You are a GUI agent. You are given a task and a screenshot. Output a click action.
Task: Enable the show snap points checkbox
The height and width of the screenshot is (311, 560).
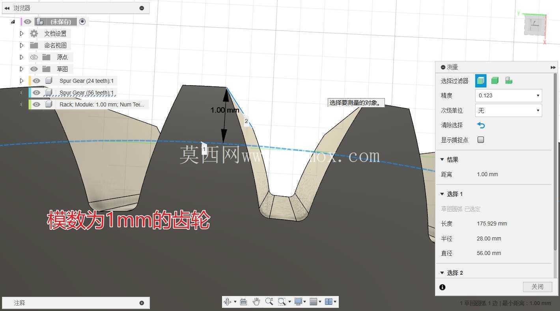(481, 140)
